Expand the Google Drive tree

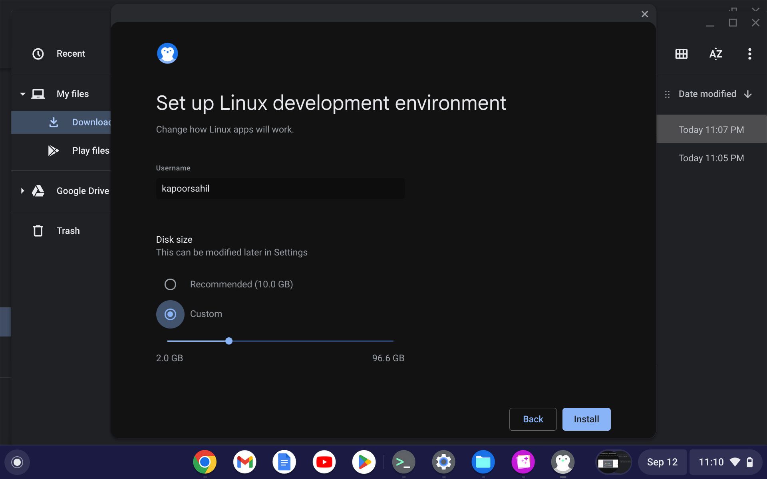pos(23,191)
